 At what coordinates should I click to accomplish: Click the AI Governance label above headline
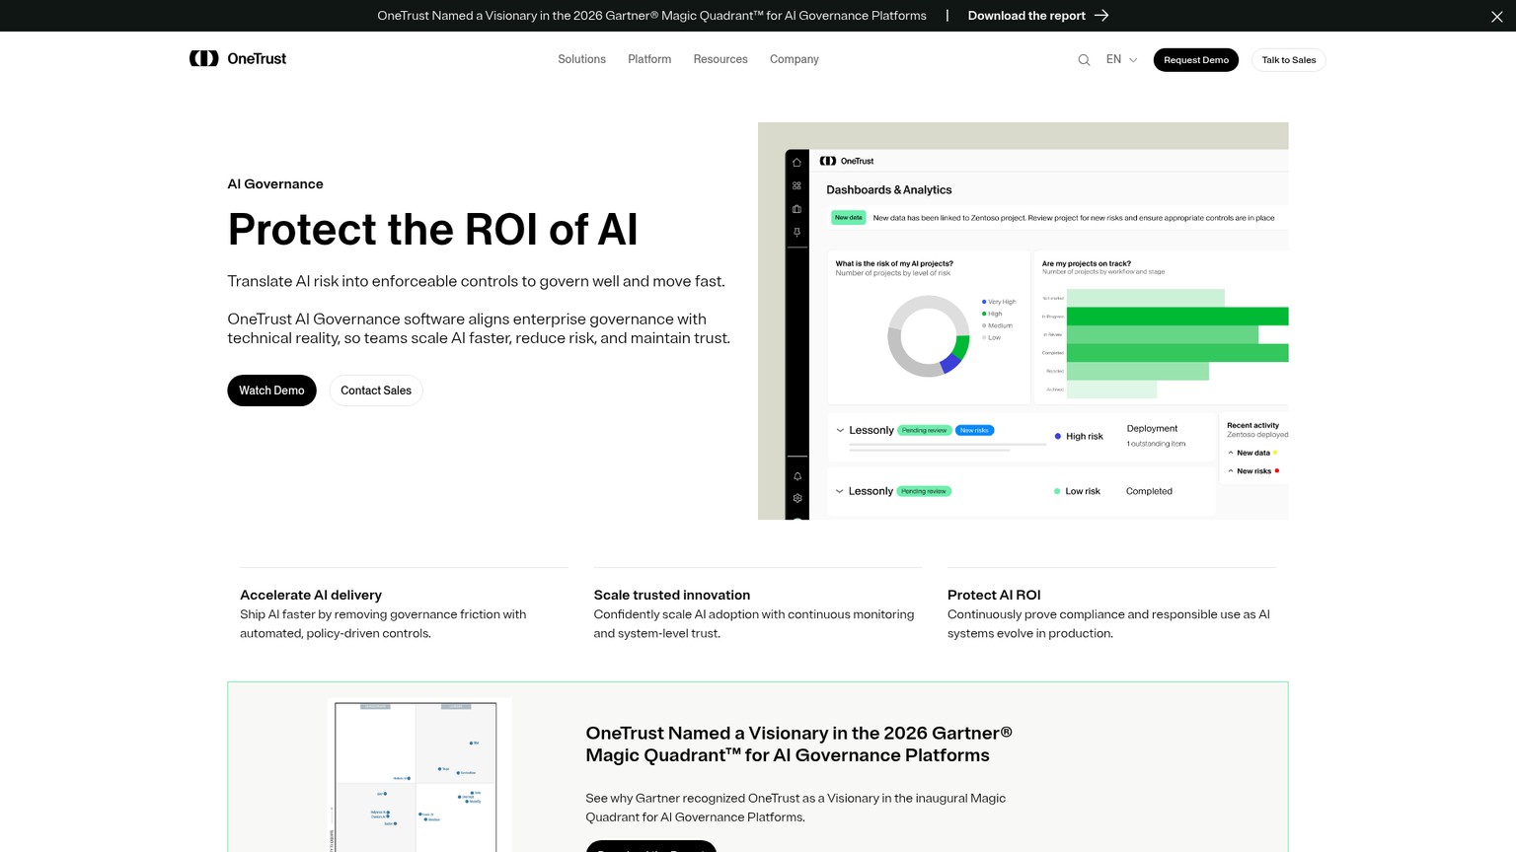tap(275, 184)
